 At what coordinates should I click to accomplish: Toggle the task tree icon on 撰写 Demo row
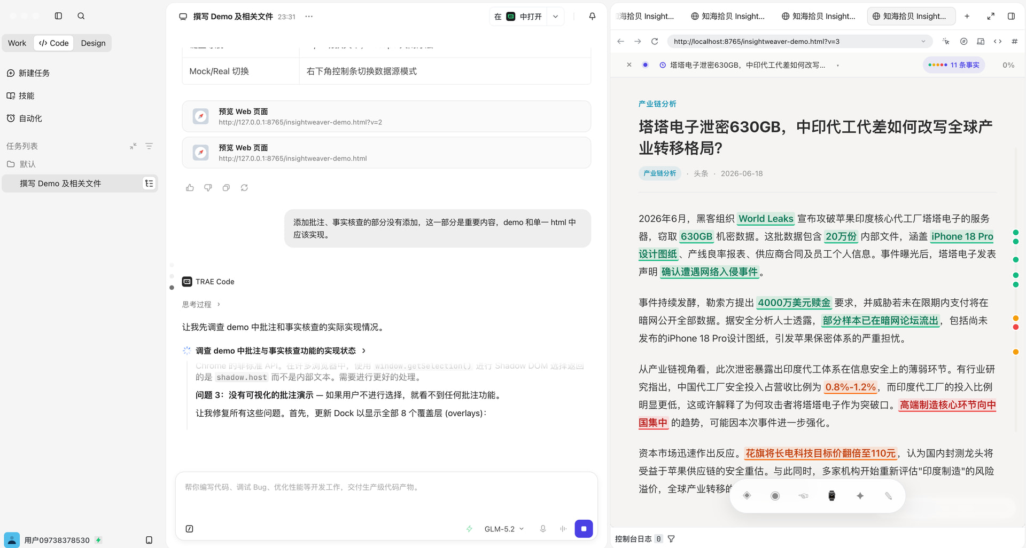tap(149, 184)
